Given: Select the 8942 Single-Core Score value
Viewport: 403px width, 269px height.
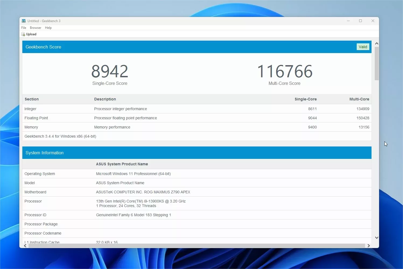Looking at the screenshot, I should (110, 71).
